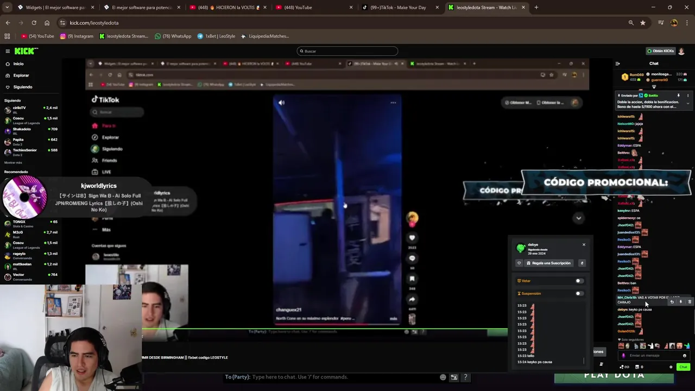The height and width of the screenshot is (391, 695).
Task: Click the heart icon on debye card
Action: pyautogui.click(x=519, y=263)
